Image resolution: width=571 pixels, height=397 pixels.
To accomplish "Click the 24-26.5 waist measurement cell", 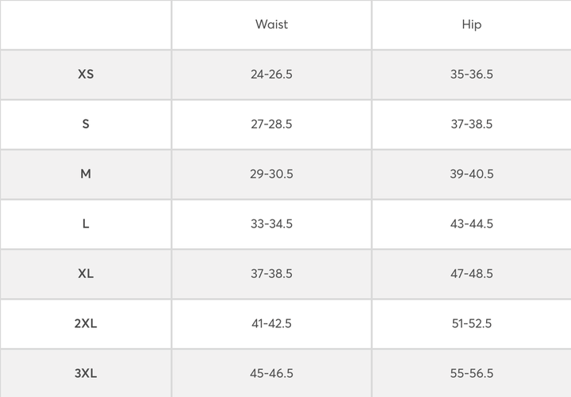I will pyautogui.click(x=271, y=74).
